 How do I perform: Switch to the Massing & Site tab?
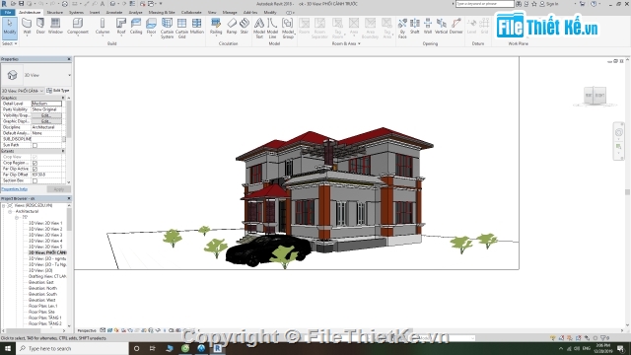point(162,13)
